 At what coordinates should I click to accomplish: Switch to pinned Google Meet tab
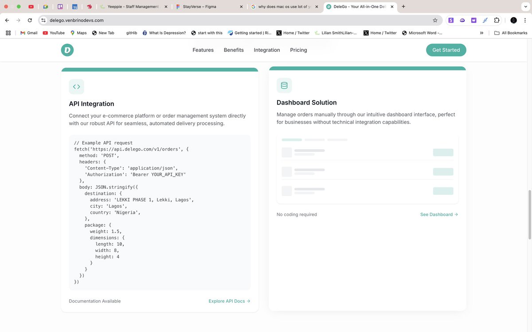pyautogui.click(x=45, y=7)
